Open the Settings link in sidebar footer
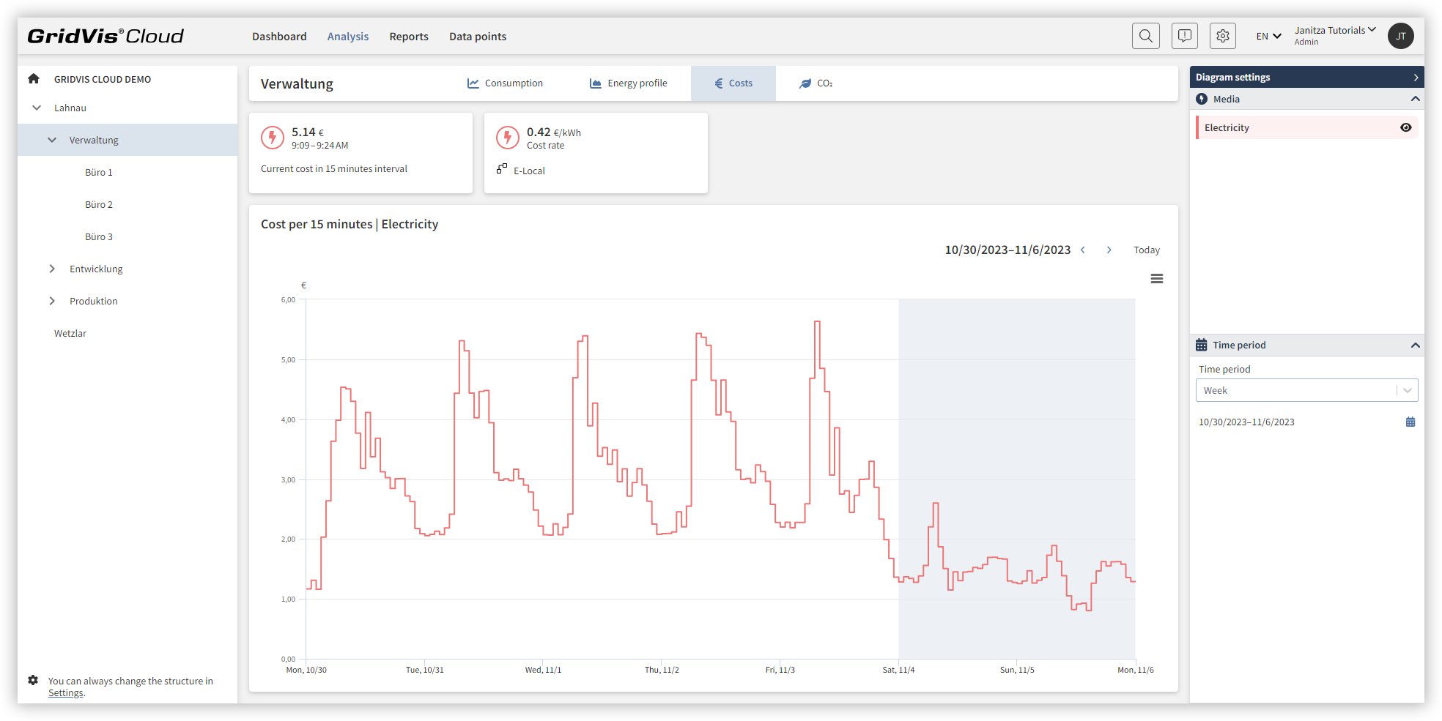 [66, 692]
